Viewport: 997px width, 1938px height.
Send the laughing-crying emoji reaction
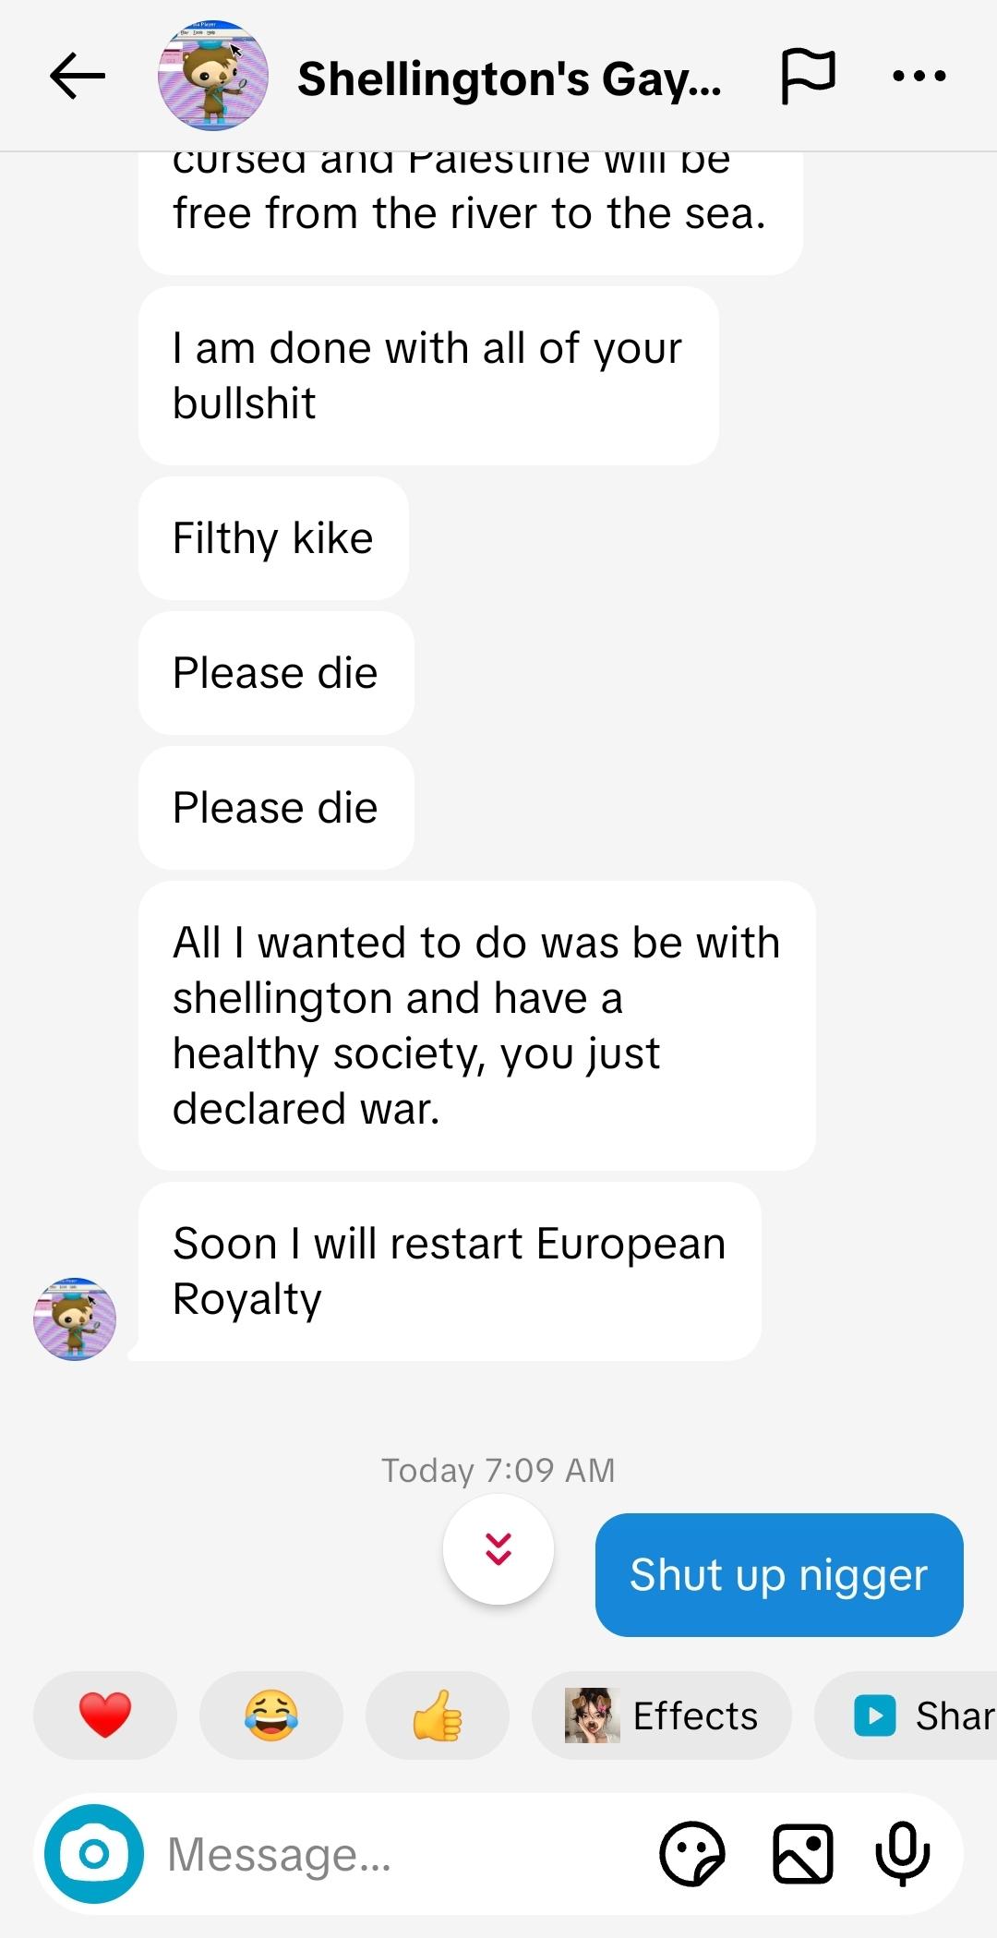coord(270,1715)
